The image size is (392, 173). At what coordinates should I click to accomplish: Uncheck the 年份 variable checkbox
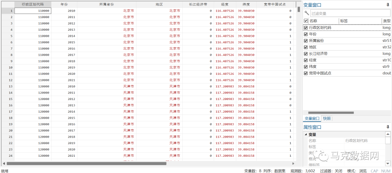[x=306, y=34]
